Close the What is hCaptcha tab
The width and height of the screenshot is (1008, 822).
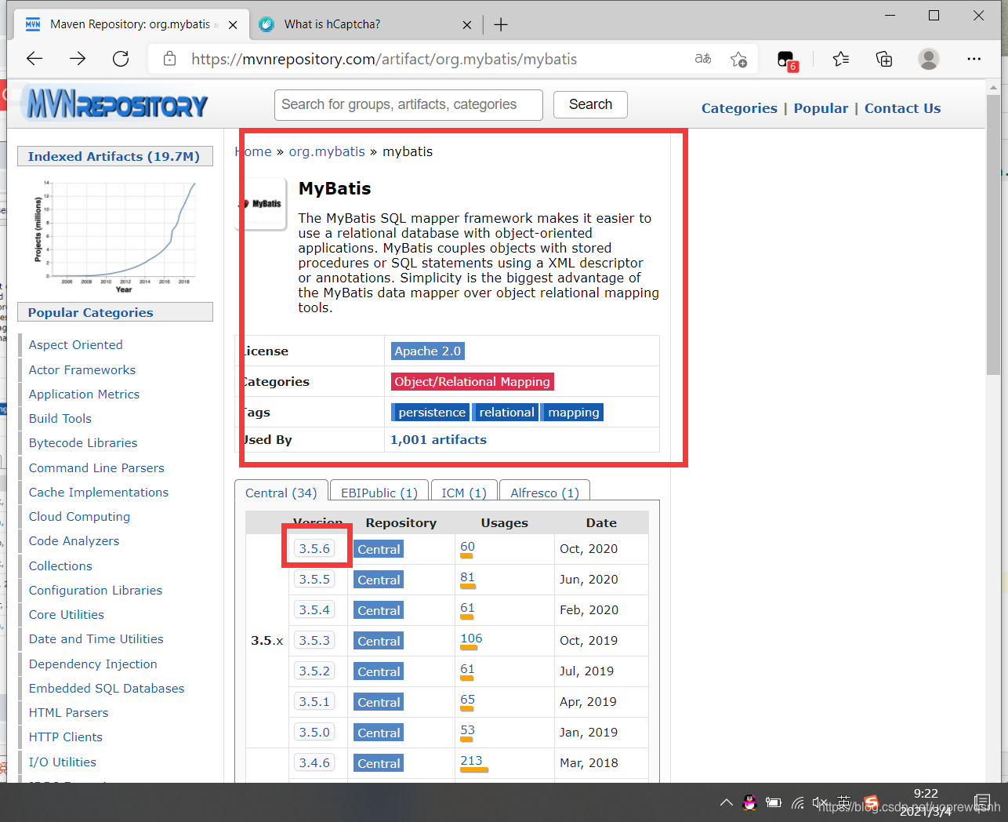(x=467, y=25)
